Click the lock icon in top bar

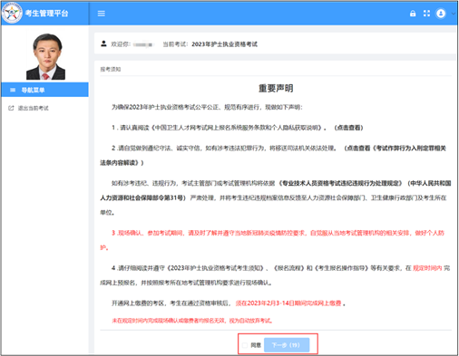(413, 14)
